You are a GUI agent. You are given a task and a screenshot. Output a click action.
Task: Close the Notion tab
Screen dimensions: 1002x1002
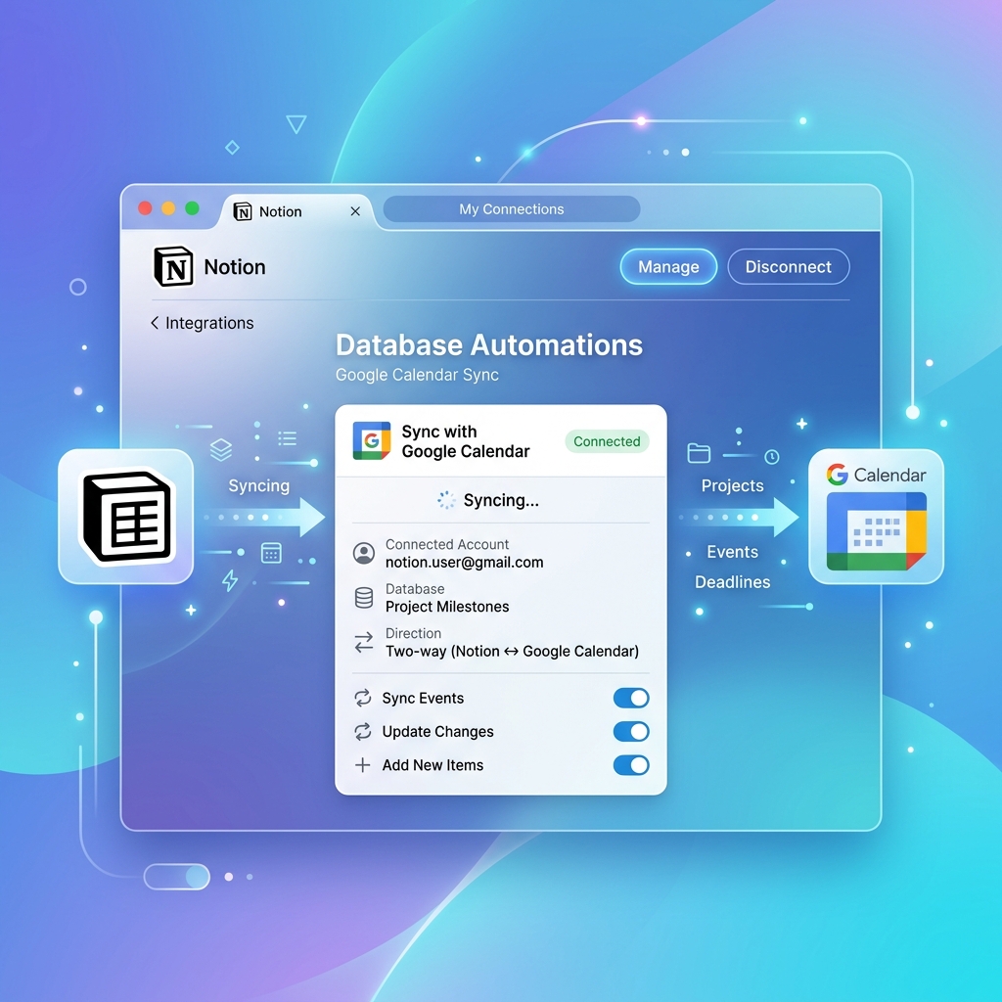point(355,211)
